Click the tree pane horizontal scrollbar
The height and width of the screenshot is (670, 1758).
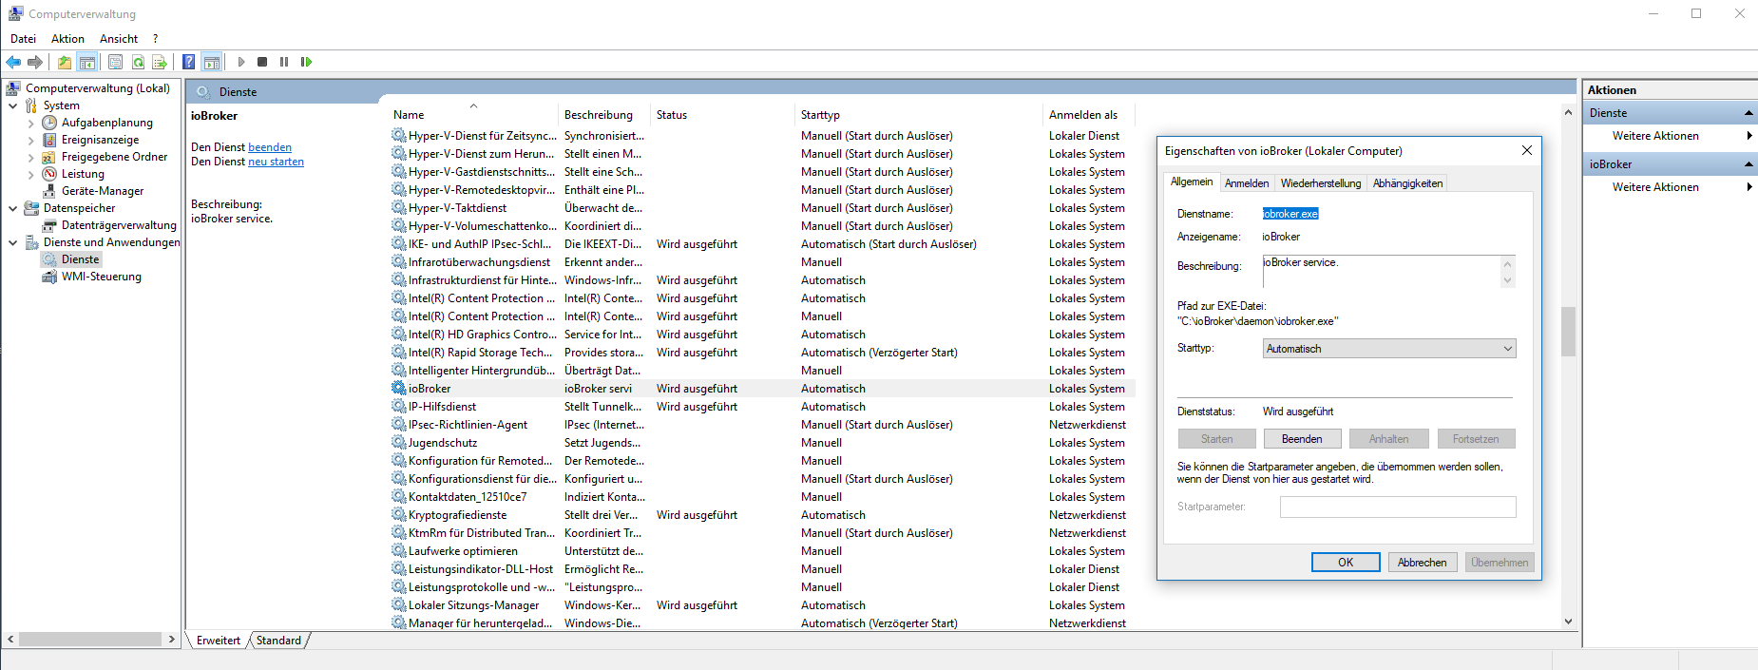click(x=91, y=640)
